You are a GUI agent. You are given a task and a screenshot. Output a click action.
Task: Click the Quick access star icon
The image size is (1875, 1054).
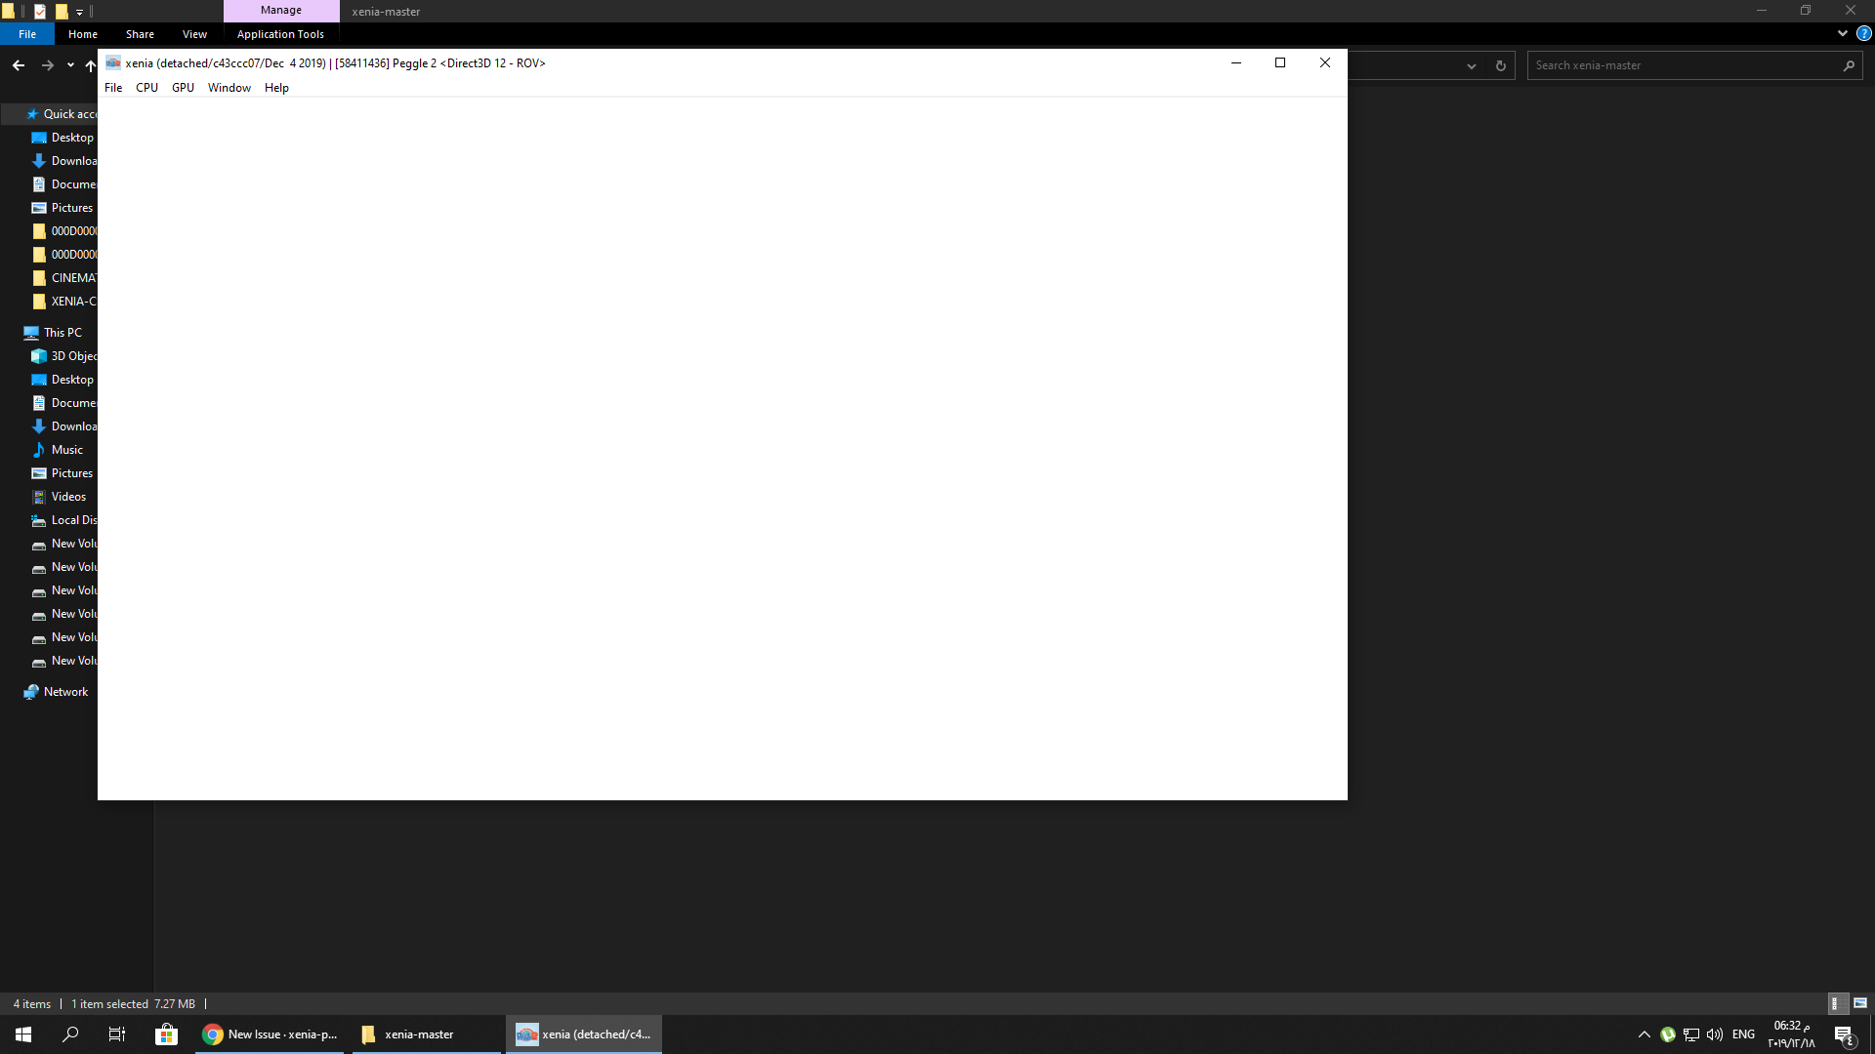coord(31,114)
